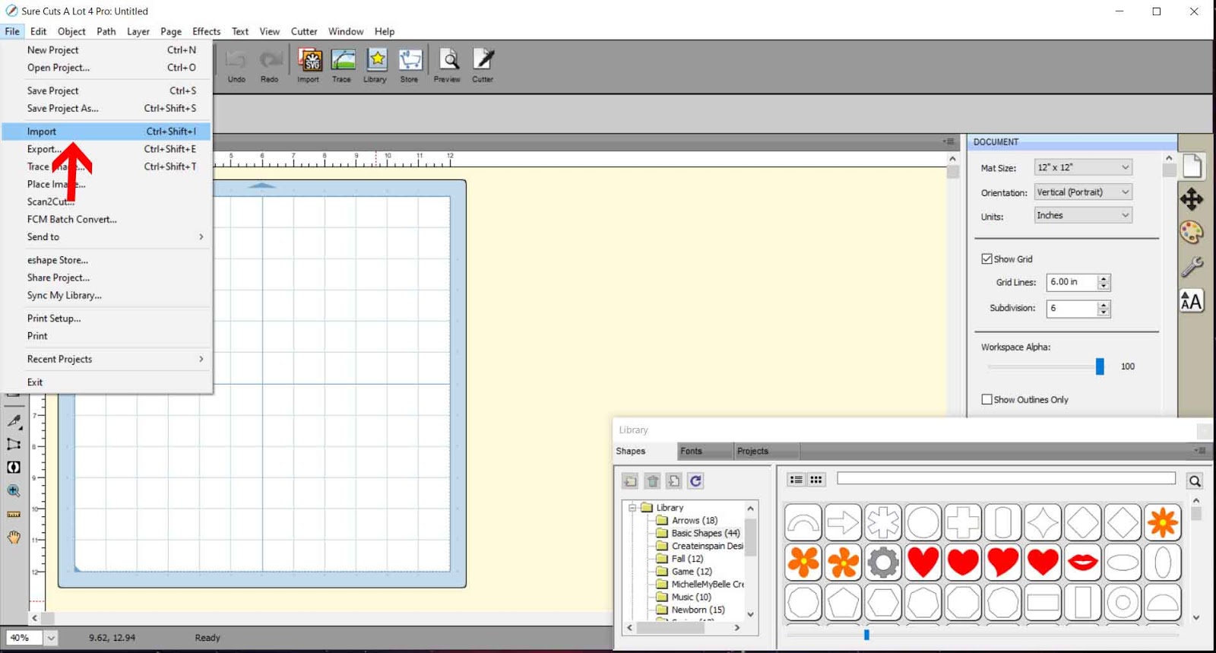
Task: Click the Grid Lines value field
Action: 1072,282
